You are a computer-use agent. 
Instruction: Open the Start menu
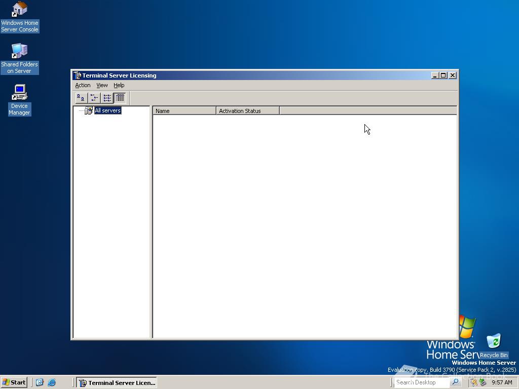pyautogui.click(x=14, y=382)
